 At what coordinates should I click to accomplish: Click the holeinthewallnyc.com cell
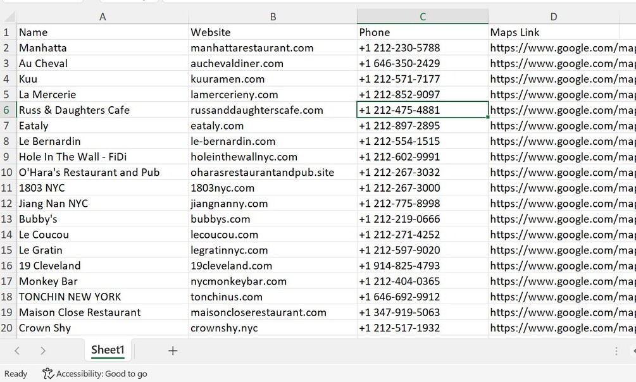pyautogui.click(x=273, y=156)
